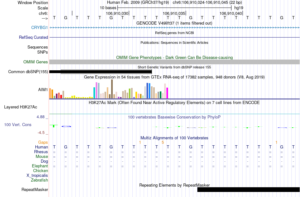Click the black RepeatMasker repeat block
This screenshot has width=300, height=197.
[248, 189]
